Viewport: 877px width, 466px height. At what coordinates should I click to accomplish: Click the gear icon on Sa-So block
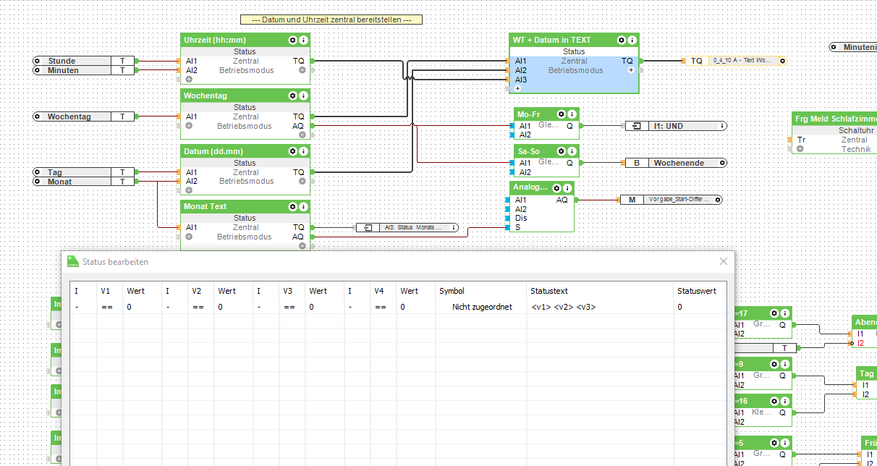pyautogui.click(x=561, y=151)
